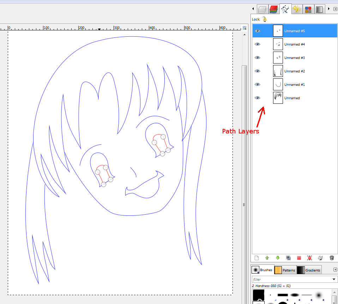Viewport: 338px width, 304px height.
Task: Open the Gradients dockable icon
Action: click(319, 9)
